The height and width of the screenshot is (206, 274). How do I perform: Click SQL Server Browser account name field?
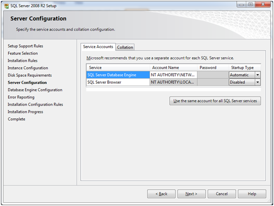click(173, 82)
